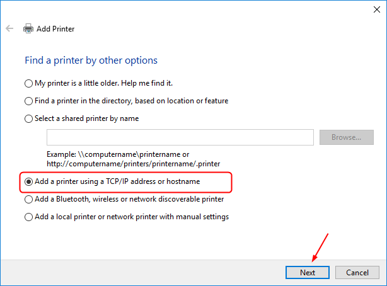
Task: Pick the local printer with manual settings radio
Action: [28, 217]
